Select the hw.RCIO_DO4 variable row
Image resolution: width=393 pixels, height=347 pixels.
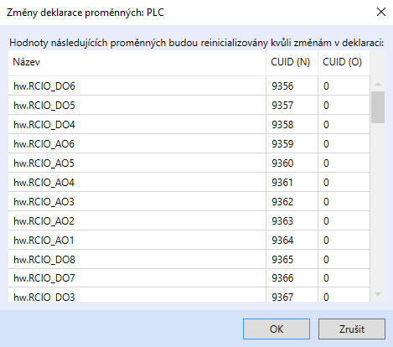[x=189, y=124]
